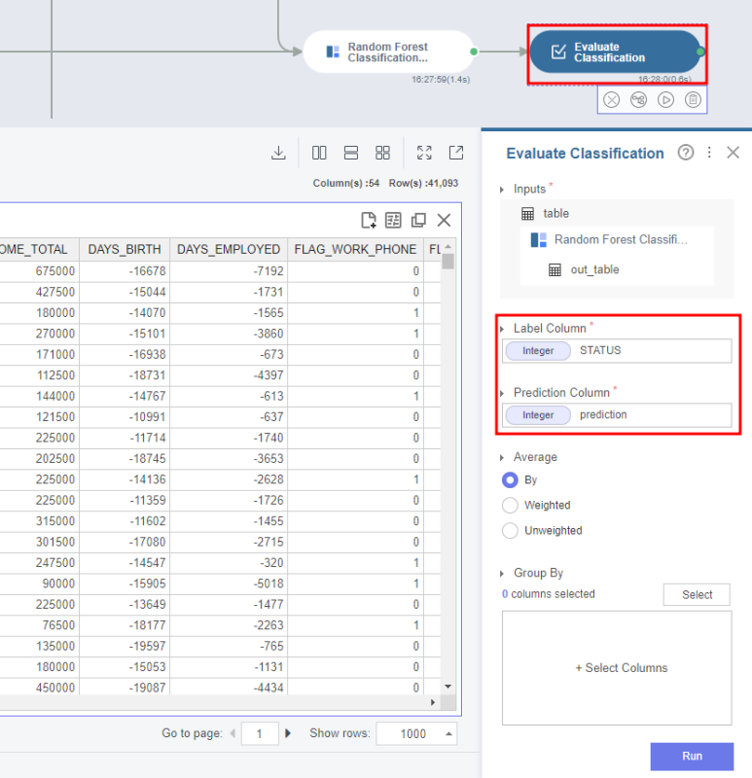Close the Evaluate Classification panel
Viewport: 752px width, 778px height.
click(734, 153)
